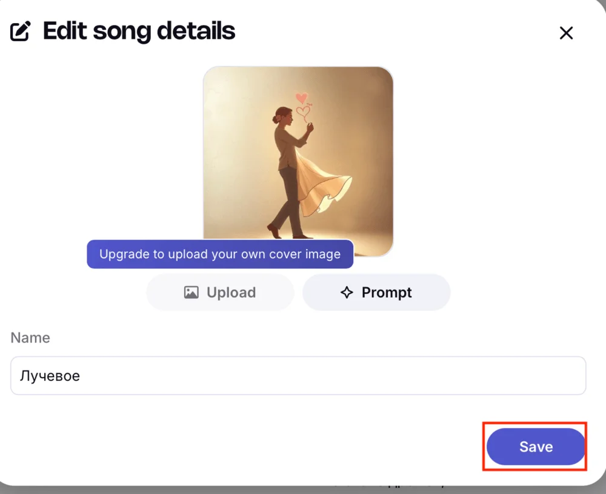The width and height of the screenshot is (606, 494).
Task: Save the song details
Action: [x=536, y=447]
